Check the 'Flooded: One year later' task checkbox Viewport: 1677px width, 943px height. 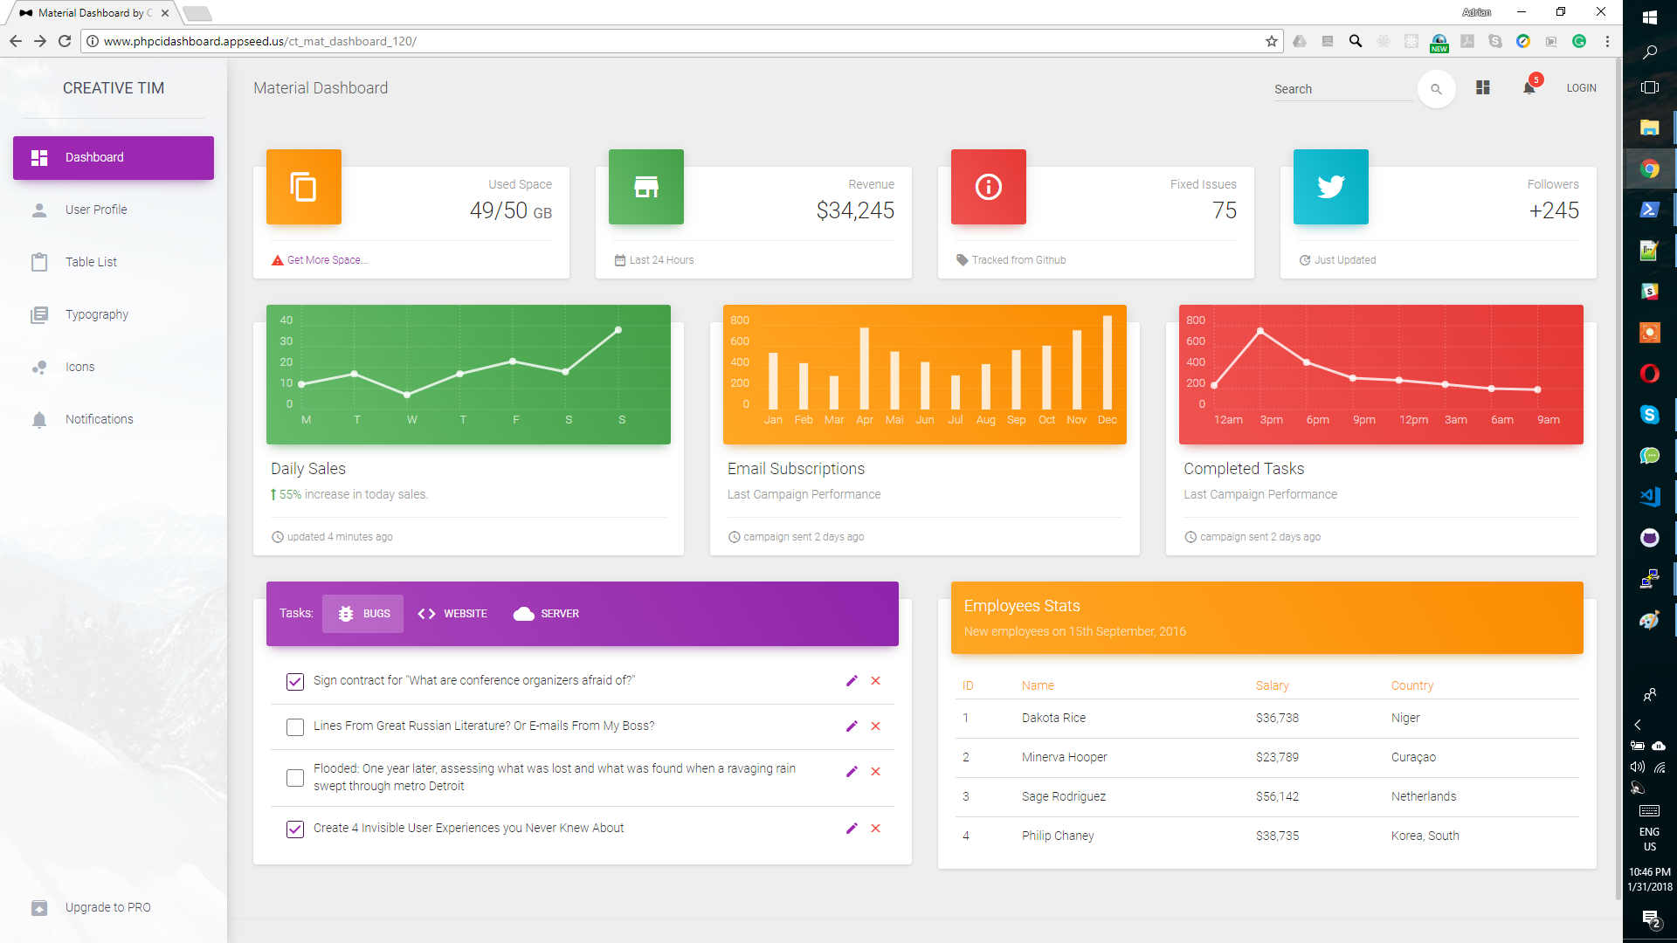[294, 777]
